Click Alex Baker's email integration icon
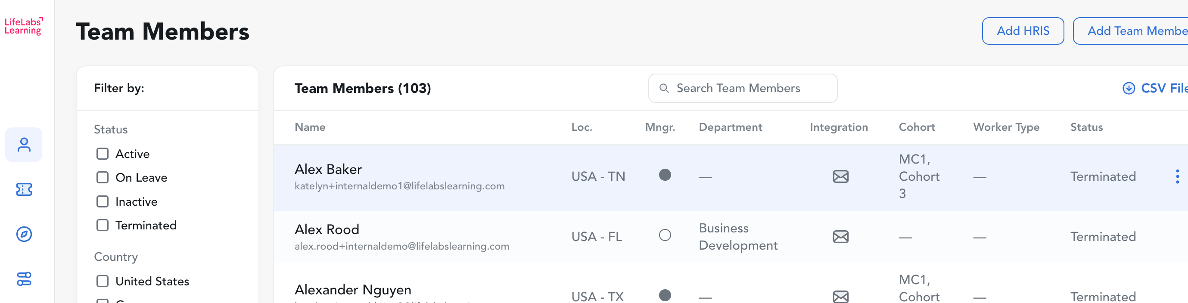1188x303 pixels. tap(840, 176)
